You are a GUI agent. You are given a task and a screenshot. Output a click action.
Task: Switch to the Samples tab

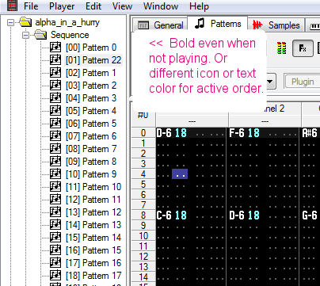[276, 25]
